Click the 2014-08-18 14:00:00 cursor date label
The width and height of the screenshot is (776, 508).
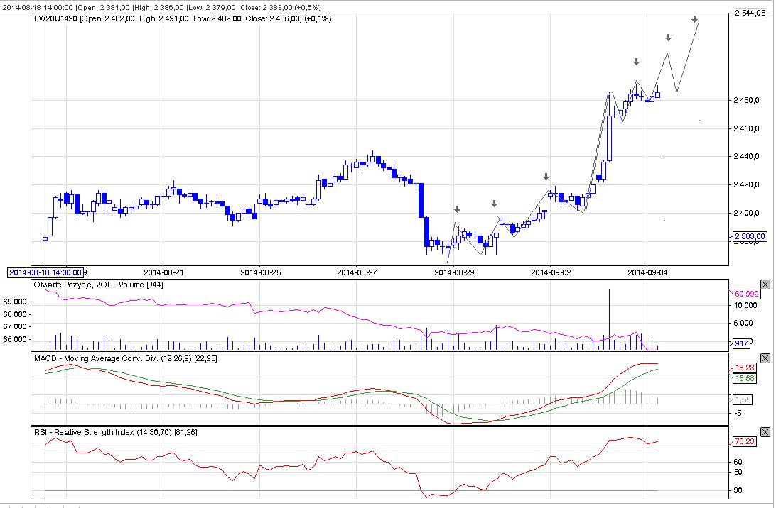(x=45, y=272)
